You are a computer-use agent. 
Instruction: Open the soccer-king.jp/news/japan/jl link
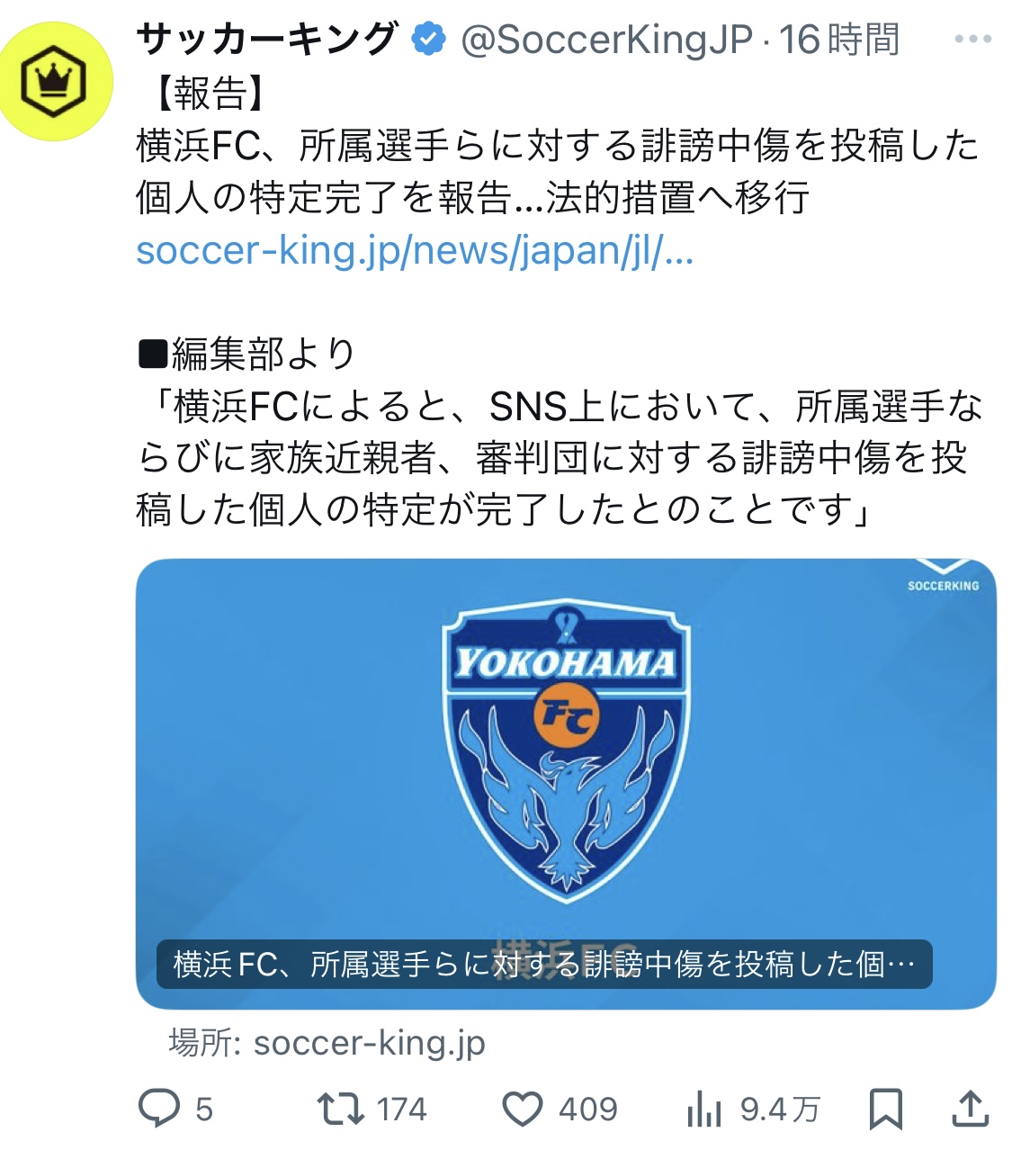(415, 250)
